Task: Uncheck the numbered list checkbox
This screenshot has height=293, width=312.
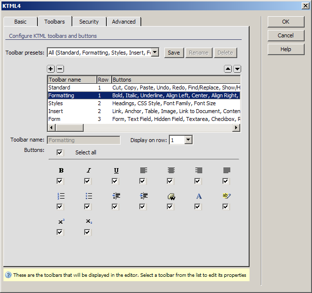Action: tap(60, 207)
